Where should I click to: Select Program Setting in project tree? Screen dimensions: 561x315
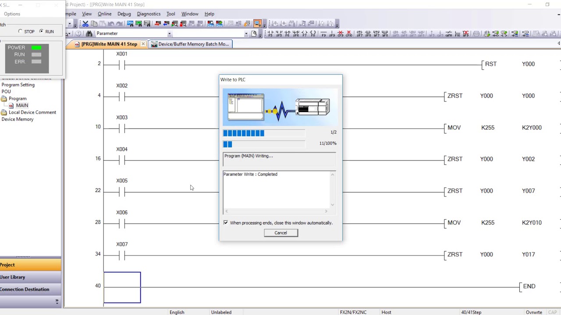(18, 85)
